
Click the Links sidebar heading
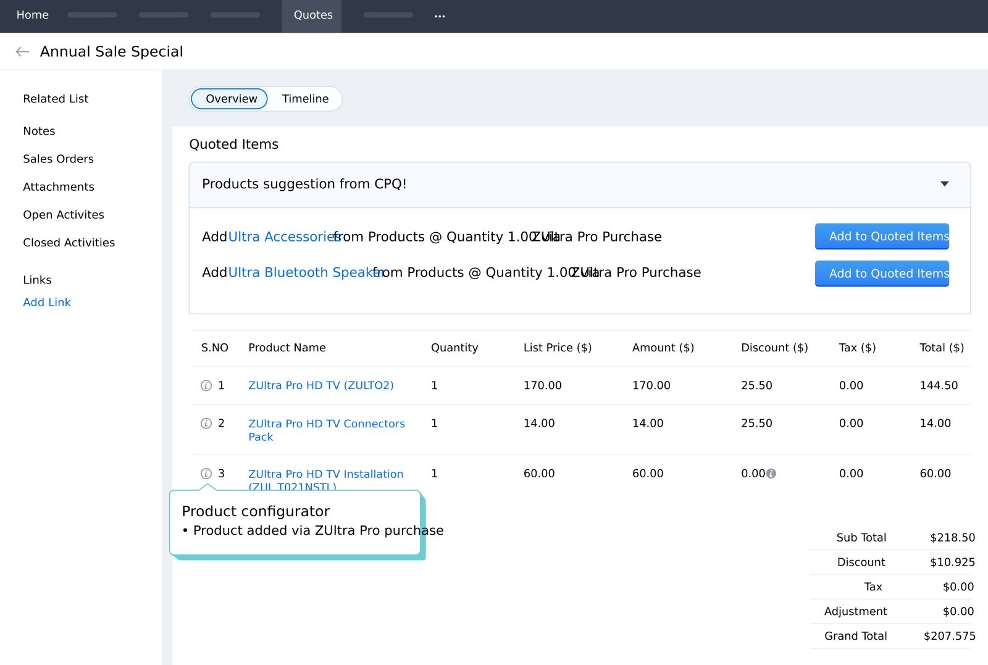coord(37,280)
